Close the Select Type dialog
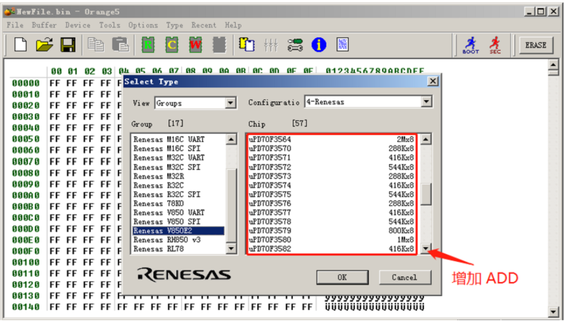Image resolution: width=564 pixels, height=322 pixels. [x=433, y=82]
